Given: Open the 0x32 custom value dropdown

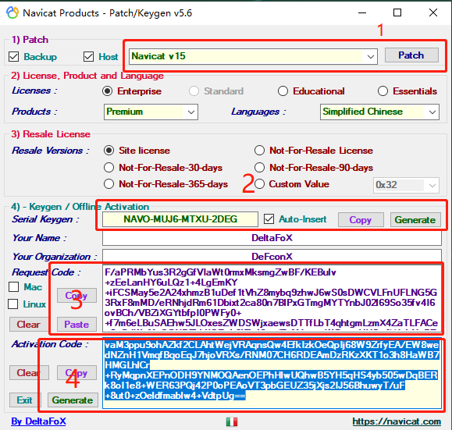Looking at the screenshot, I should tap(406, 185).
